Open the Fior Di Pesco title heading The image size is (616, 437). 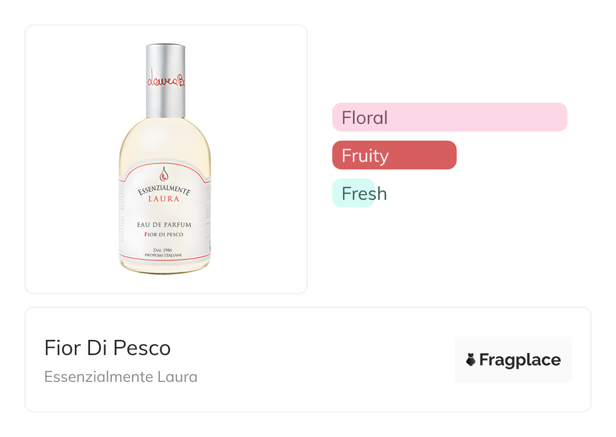(107, 348)
